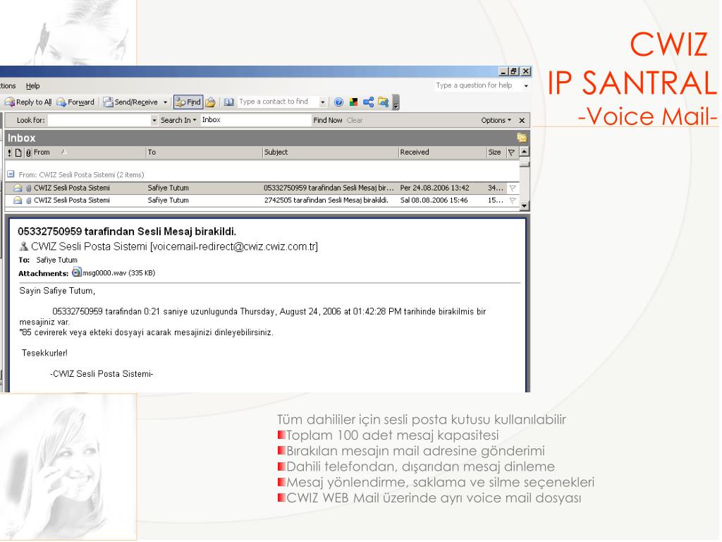This screenshot has width=722, height=542.
Task: Open the msg0000.wav attachment
Action: [x=114, y=273]
